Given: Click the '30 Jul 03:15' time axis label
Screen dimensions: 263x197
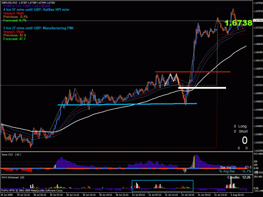Looking at the screenshot, I should [x=40, y=195].
